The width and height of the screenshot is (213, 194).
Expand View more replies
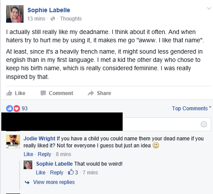click(54, 182)
